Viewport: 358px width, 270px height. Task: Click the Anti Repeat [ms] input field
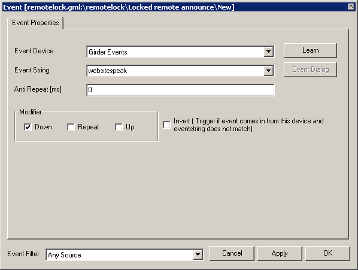180,90
